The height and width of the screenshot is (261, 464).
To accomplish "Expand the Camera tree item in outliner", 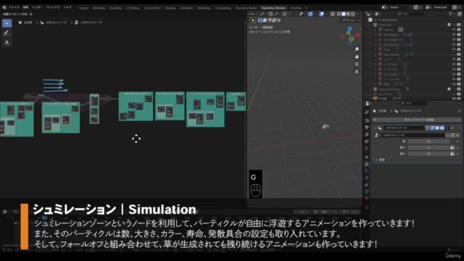I will 376,30.
